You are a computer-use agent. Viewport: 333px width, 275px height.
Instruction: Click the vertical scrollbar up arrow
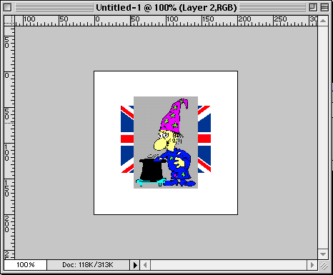(x=323, y=21)
